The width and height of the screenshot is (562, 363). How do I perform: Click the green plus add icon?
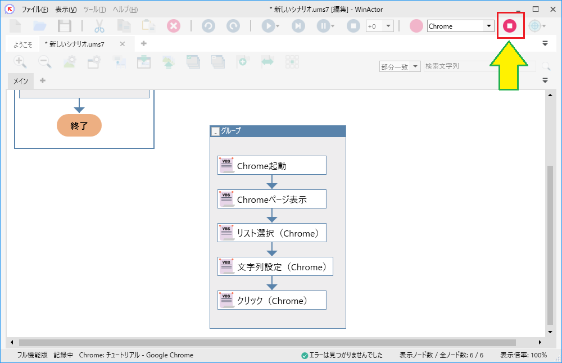(x=243, y=62)
